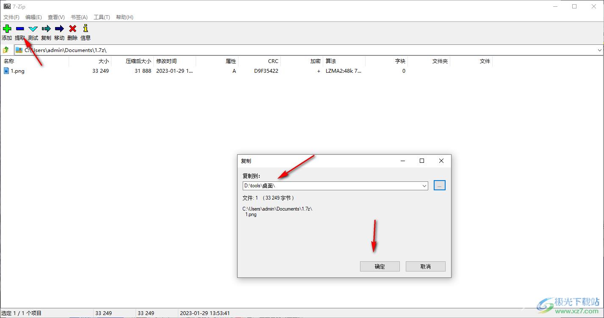Click the Test (测试) toolbar icon

click(x=33, y=29)
